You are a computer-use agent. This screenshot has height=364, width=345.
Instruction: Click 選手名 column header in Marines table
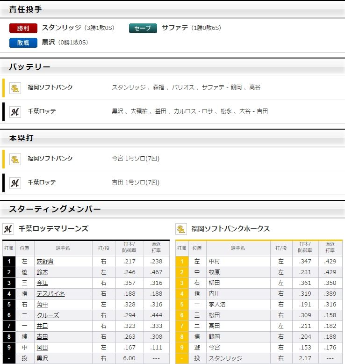click(x=63, y=248)
